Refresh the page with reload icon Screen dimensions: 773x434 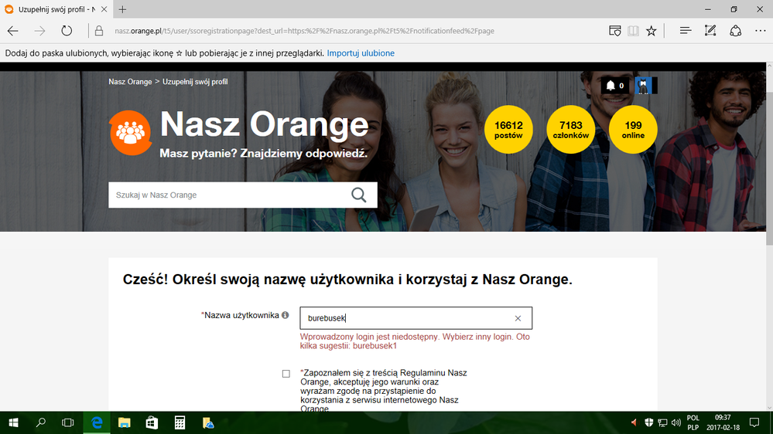[x=67, y=31]
